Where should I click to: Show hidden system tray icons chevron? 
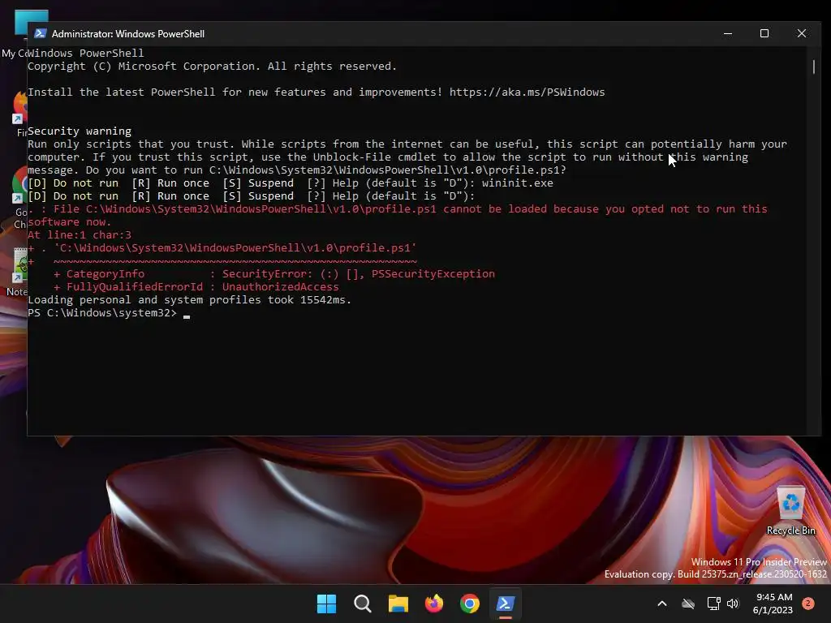tap(662, 604)
